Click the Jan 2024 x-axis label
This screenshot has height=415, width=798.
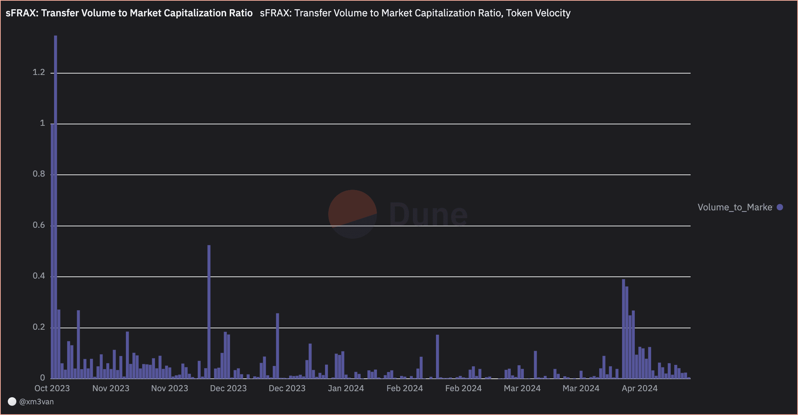pyautogui.click(x=346, y=388)
